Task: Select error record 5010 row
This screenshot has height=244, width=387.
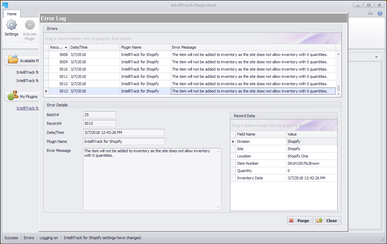Action: (190, 69)
